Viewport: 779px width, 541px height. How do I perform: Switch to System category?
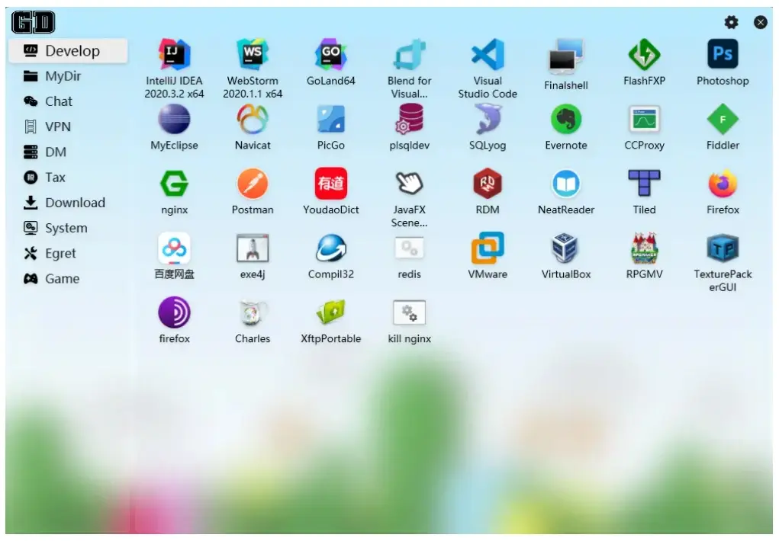coord(68,228)
